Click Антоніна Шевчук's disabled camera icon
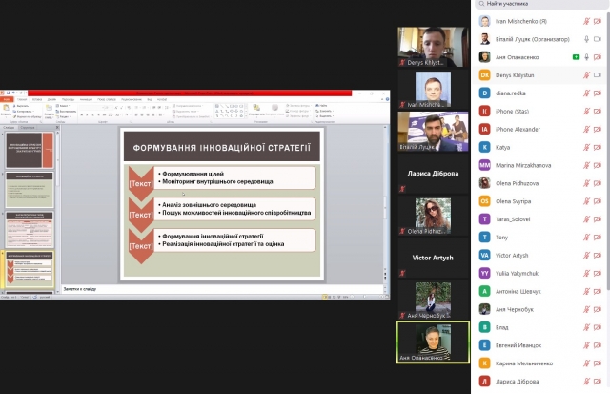The image size is (610, 394). (598, 291)
